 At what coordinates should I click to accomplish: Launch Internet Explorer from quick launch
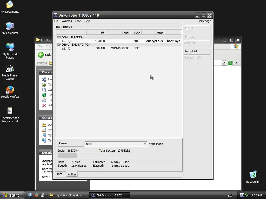30,195
